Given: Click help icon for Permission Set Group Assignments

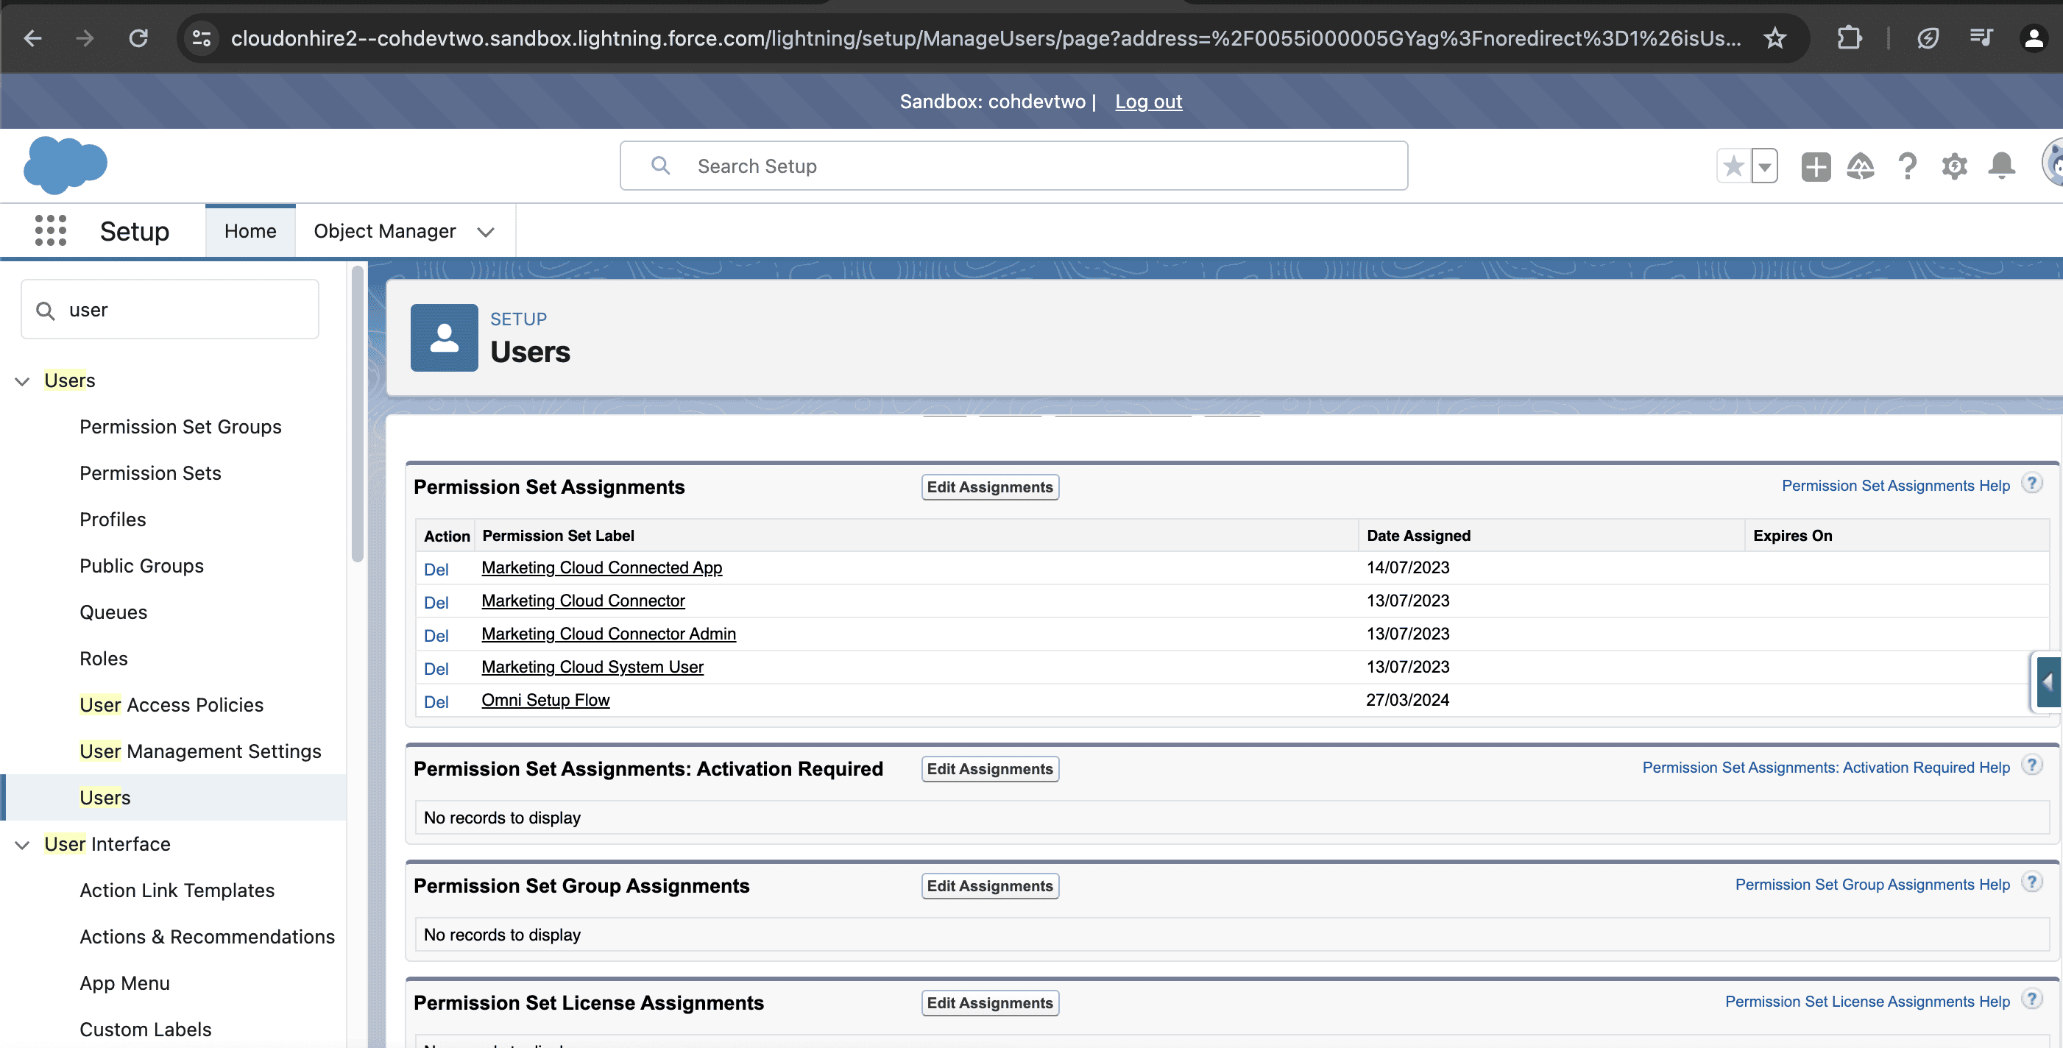Looking at the screenshot, I should coord(2032,882).
